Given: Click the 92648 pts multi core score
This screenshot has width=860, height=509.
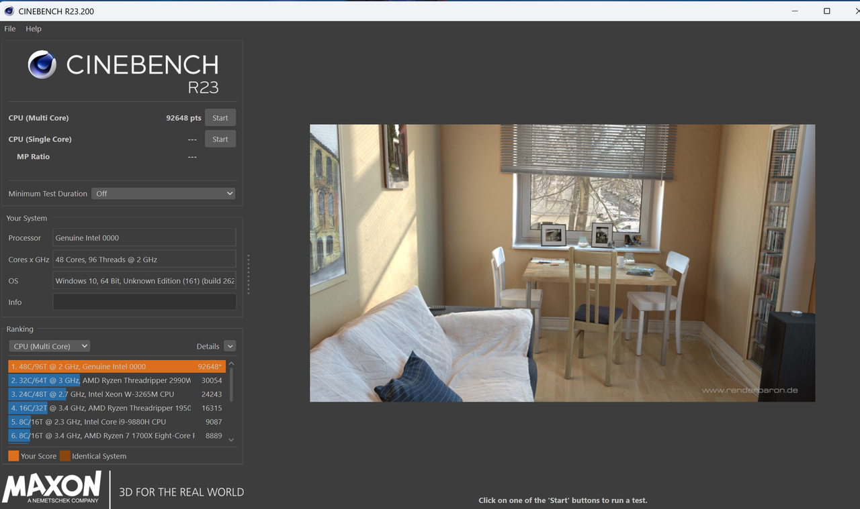Looking at the screenshot, I should coord(183,118).
